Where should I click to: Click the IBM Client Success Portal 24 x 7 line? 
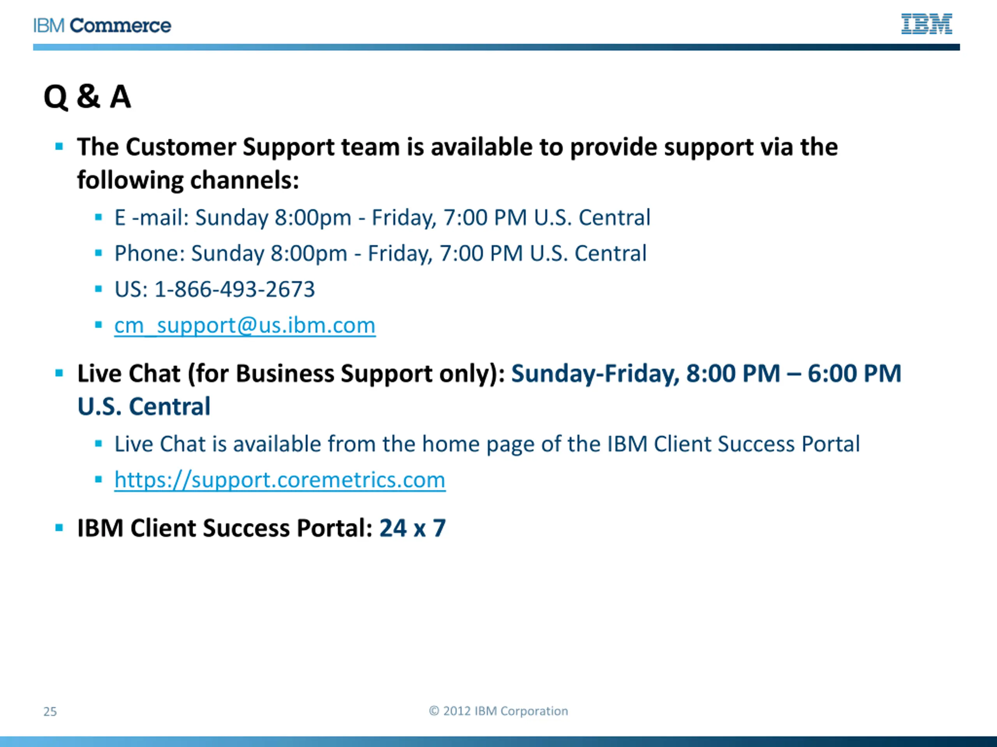click(x=261, y=528)
